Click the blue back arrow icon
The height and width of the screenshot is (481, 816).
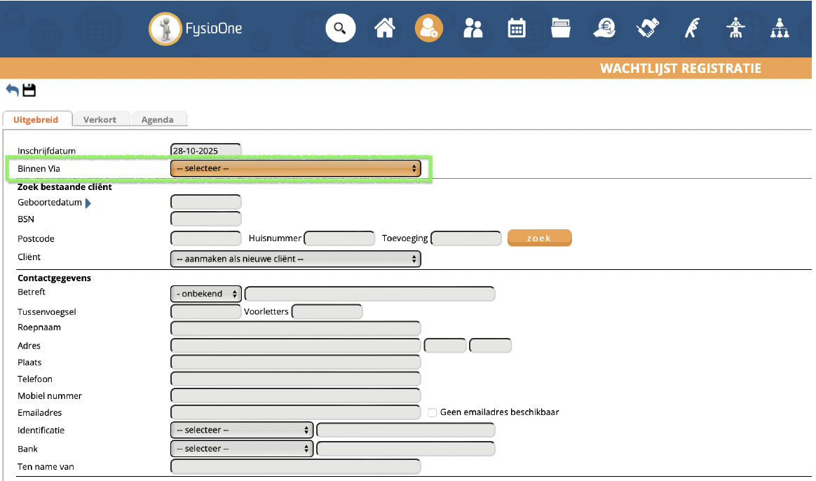12,90
